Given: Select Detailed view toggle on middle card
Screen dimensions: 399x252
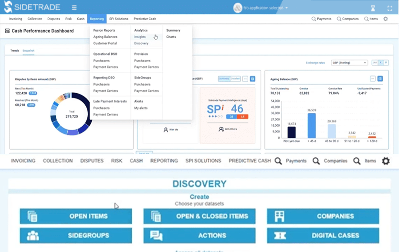Looking at the screenshot, I should click(x=235, y=79).
